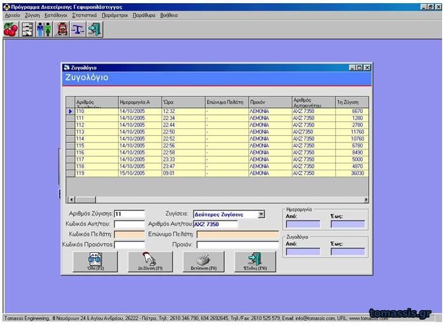
Task: Expand the Ζυγίσεις dropdown list
Action: point(261,215)
